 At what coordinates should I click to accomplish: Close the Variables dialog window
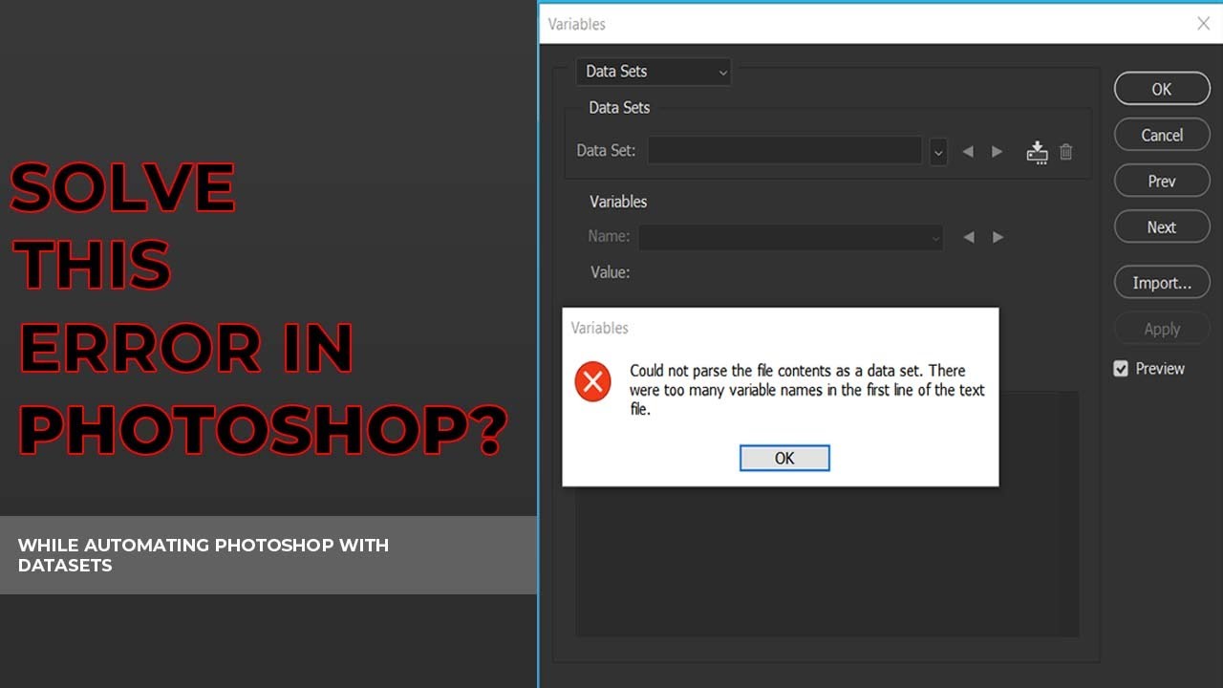(1204, 24)
